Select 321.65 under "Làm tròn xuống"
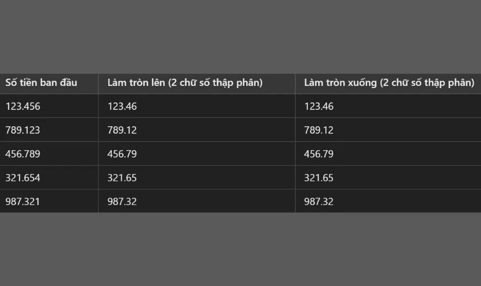The width and height of the screenshot is (481, 286). click(319, 178)
